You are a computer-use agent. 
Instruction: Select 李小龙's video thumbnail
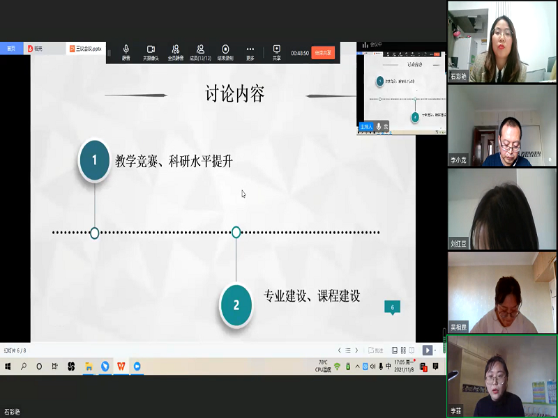pyautogui.click(x=502, y=126)
